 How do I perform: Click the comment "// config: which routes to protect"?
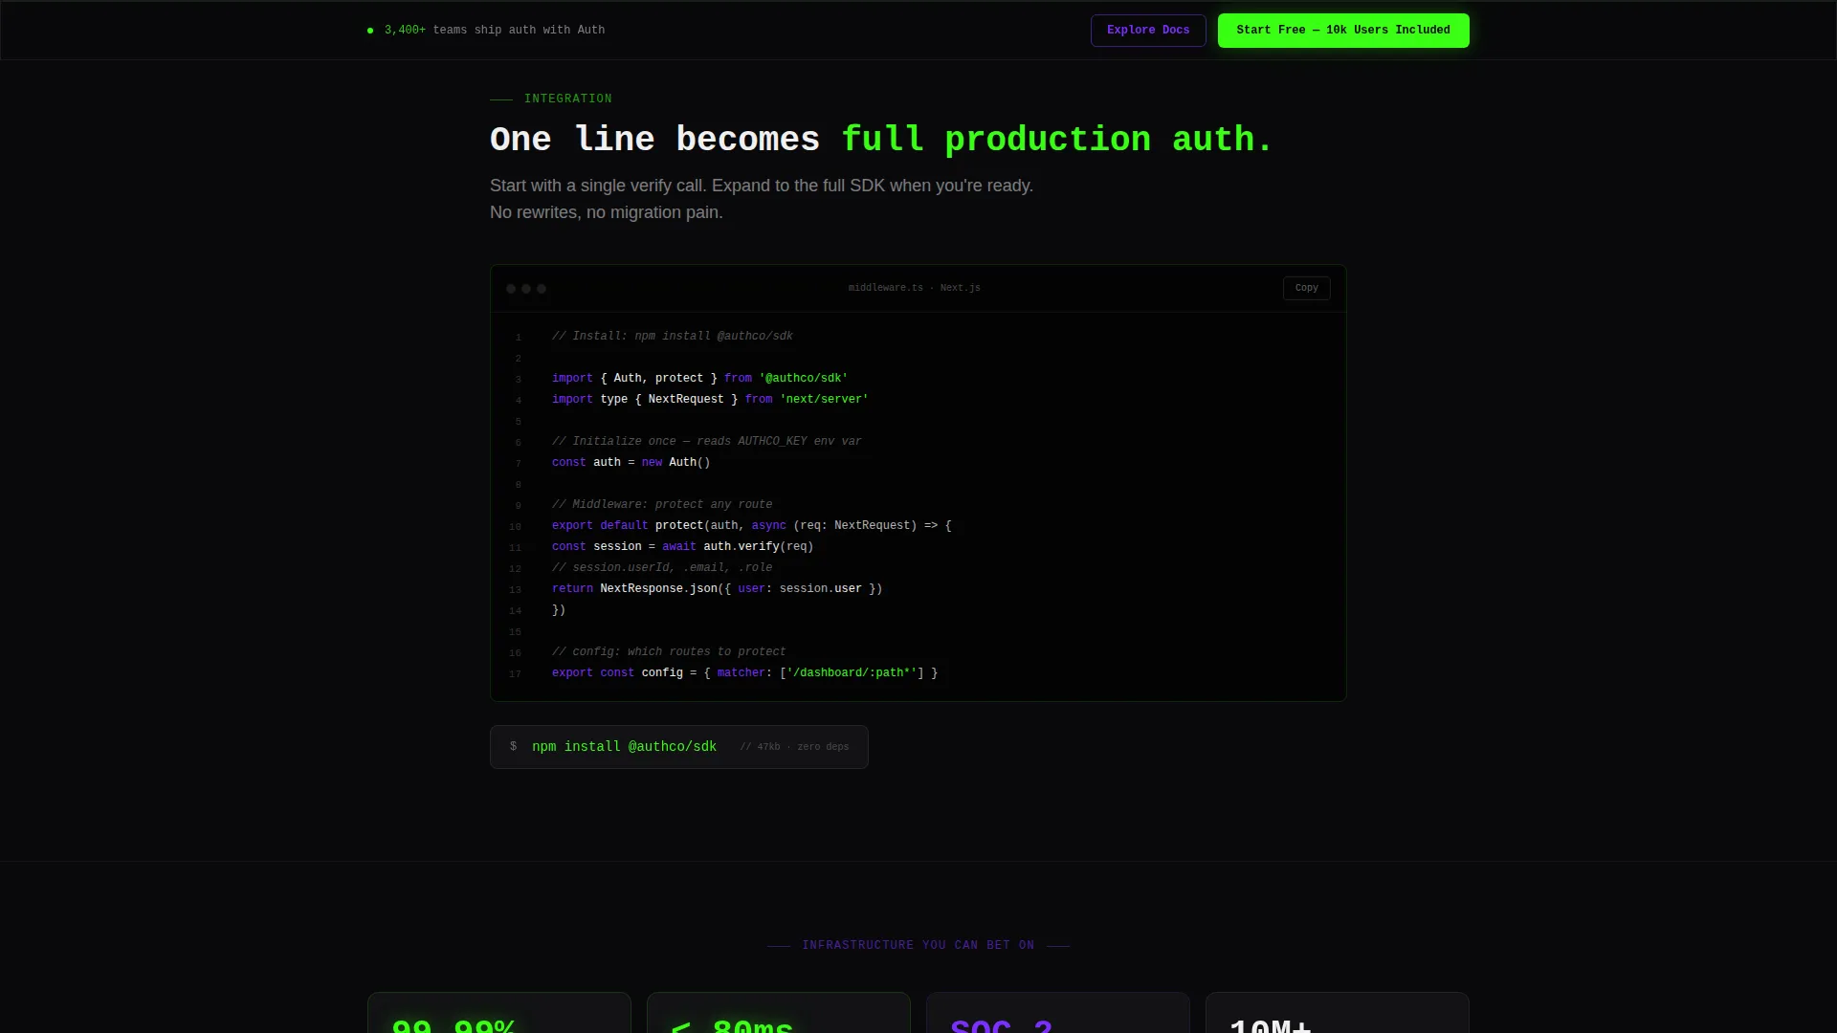click(669, 652)
